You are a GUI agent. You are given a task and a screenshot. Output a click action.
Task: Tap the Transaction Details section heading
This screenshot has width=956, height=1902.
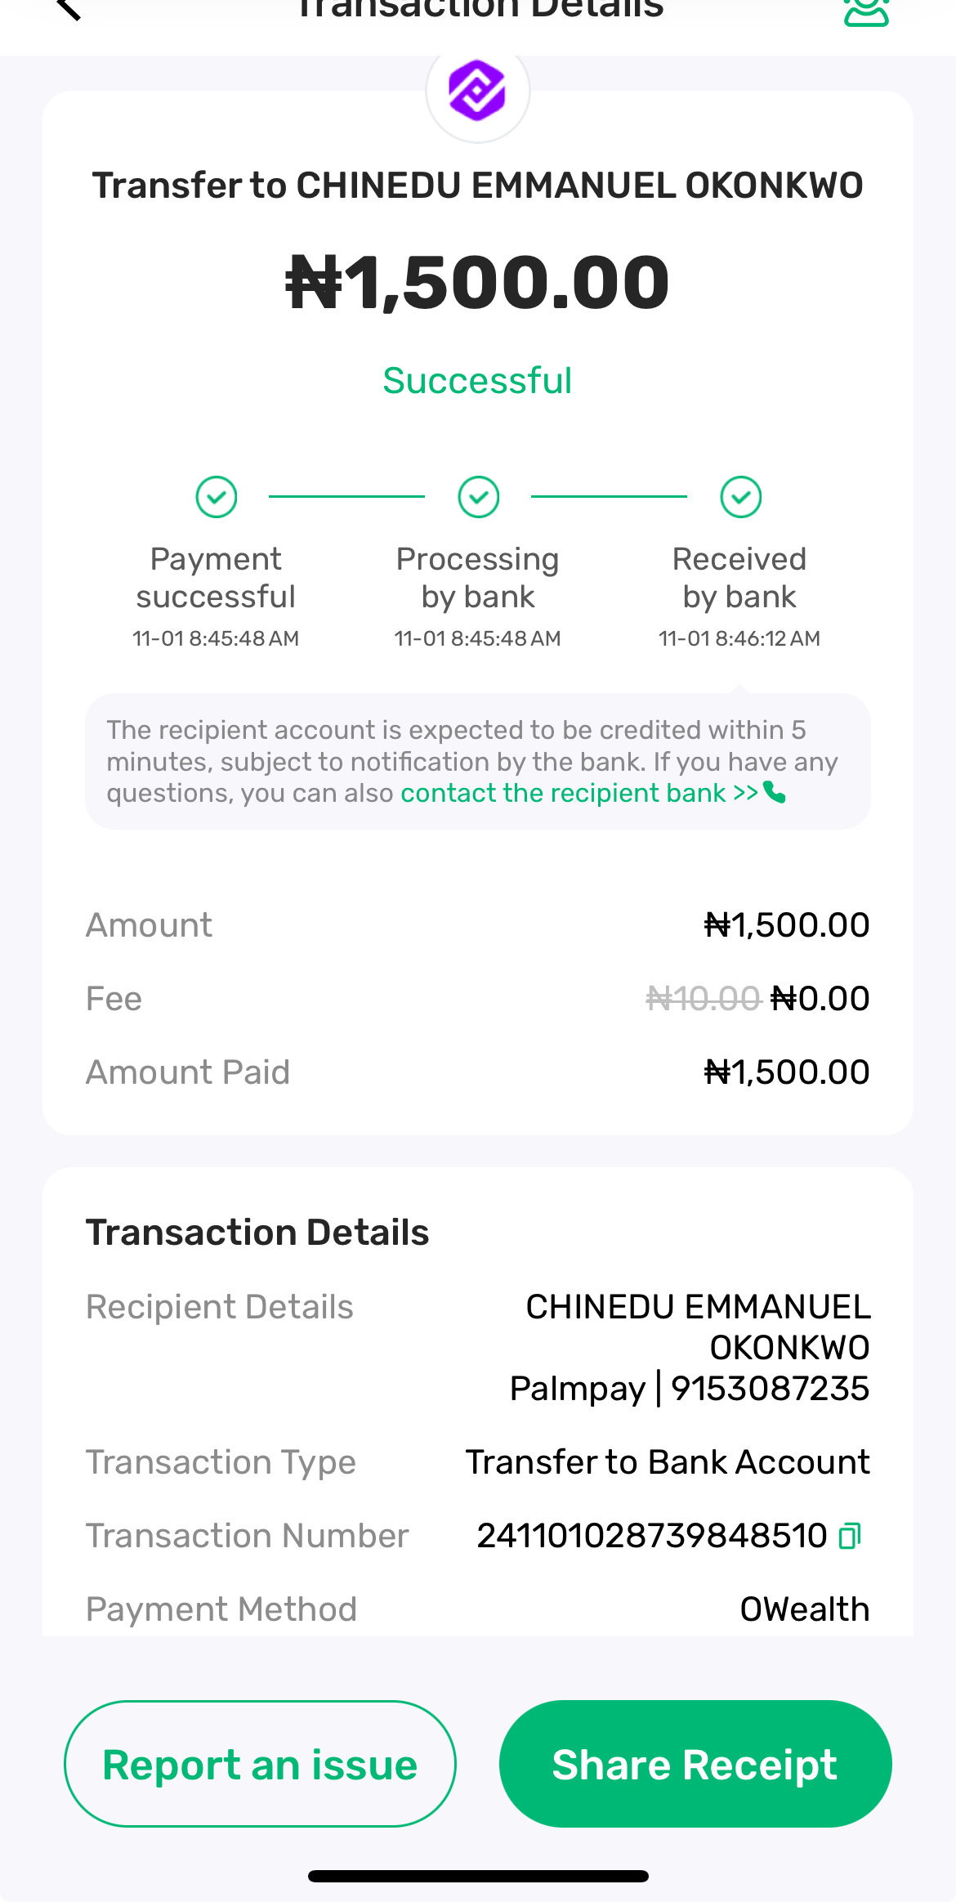[x=257, y=1233]
